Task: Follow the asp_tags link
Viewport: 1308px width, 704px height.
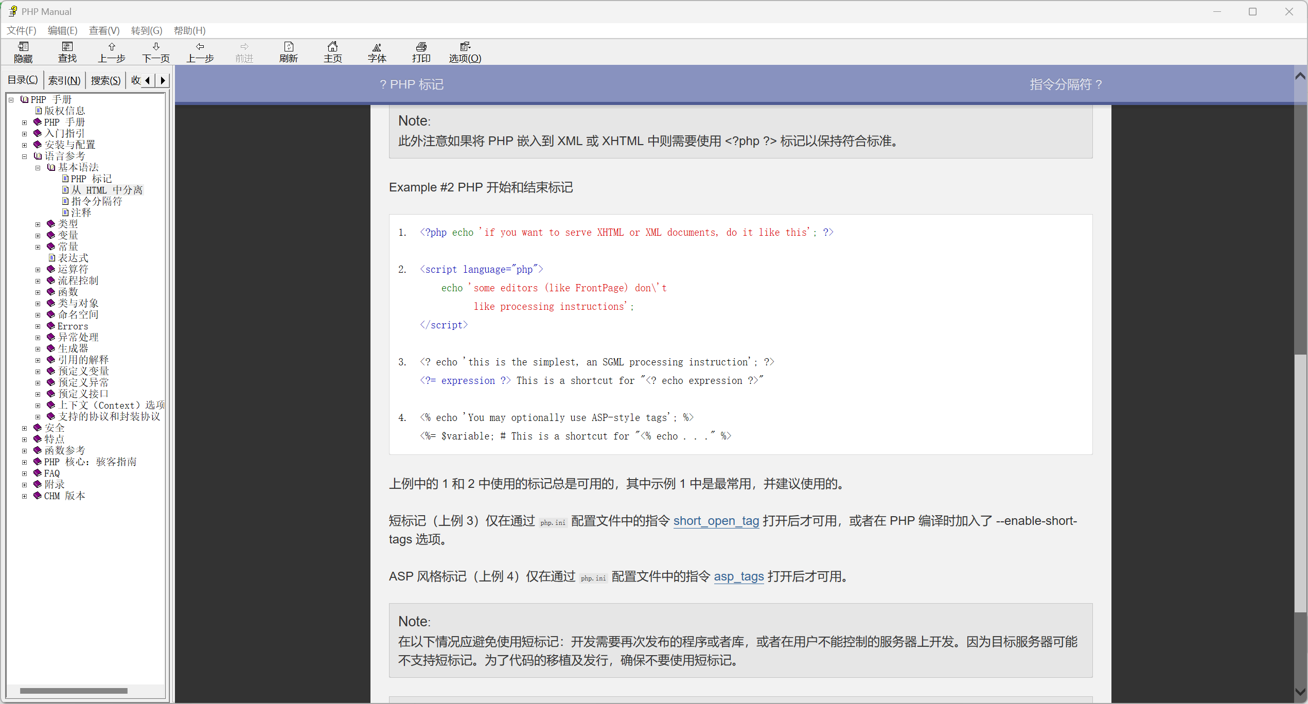Action: tap(738, 576)
